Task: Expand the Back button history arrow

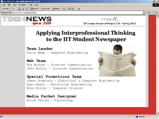Action: [x=10, y=9]
